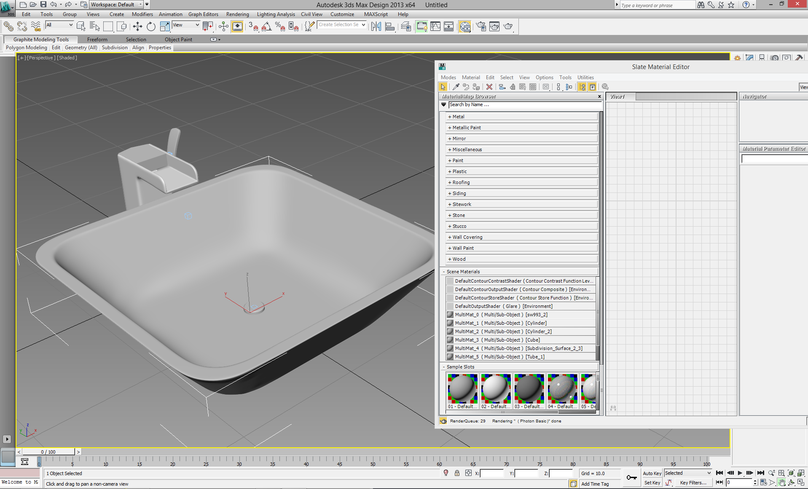Click the Key Filters button
Screen dimensions: 808x489
coord(693,483)
